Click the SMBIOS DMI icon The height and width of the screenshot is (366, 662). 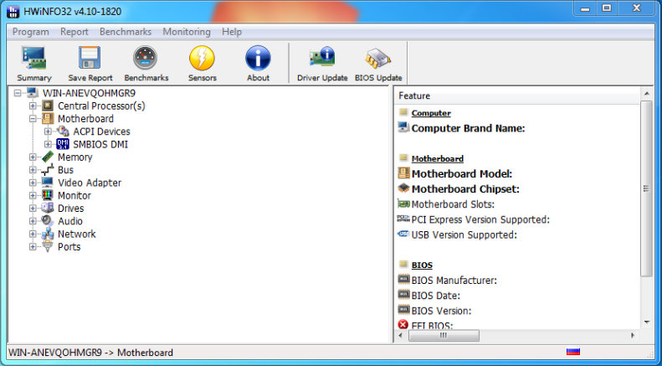(x=63, y=144)
